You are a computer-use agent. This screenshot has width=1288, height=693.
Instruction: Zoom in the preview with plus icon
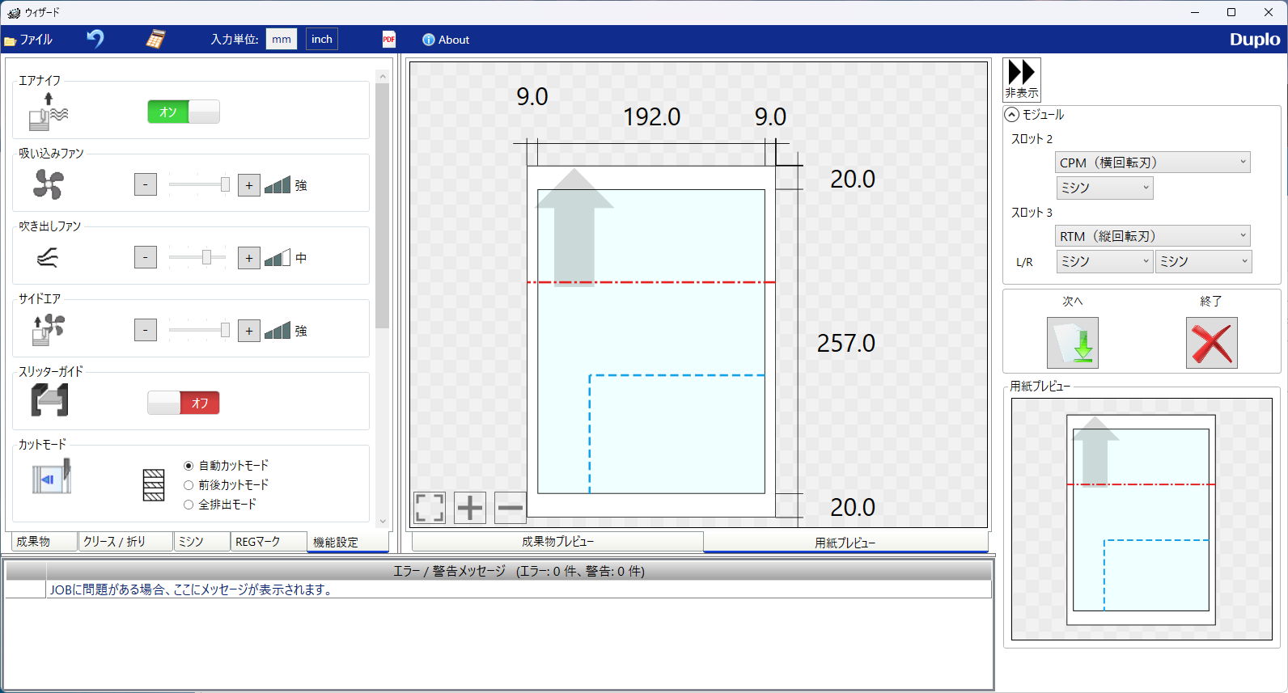[470, 508]
